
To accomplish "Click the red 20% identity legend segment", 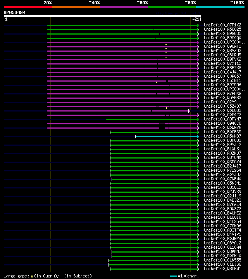I will click(x=28, y=7).
